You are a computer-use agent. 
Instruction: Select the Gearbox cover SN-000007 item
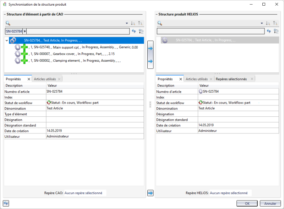point(72,54)
